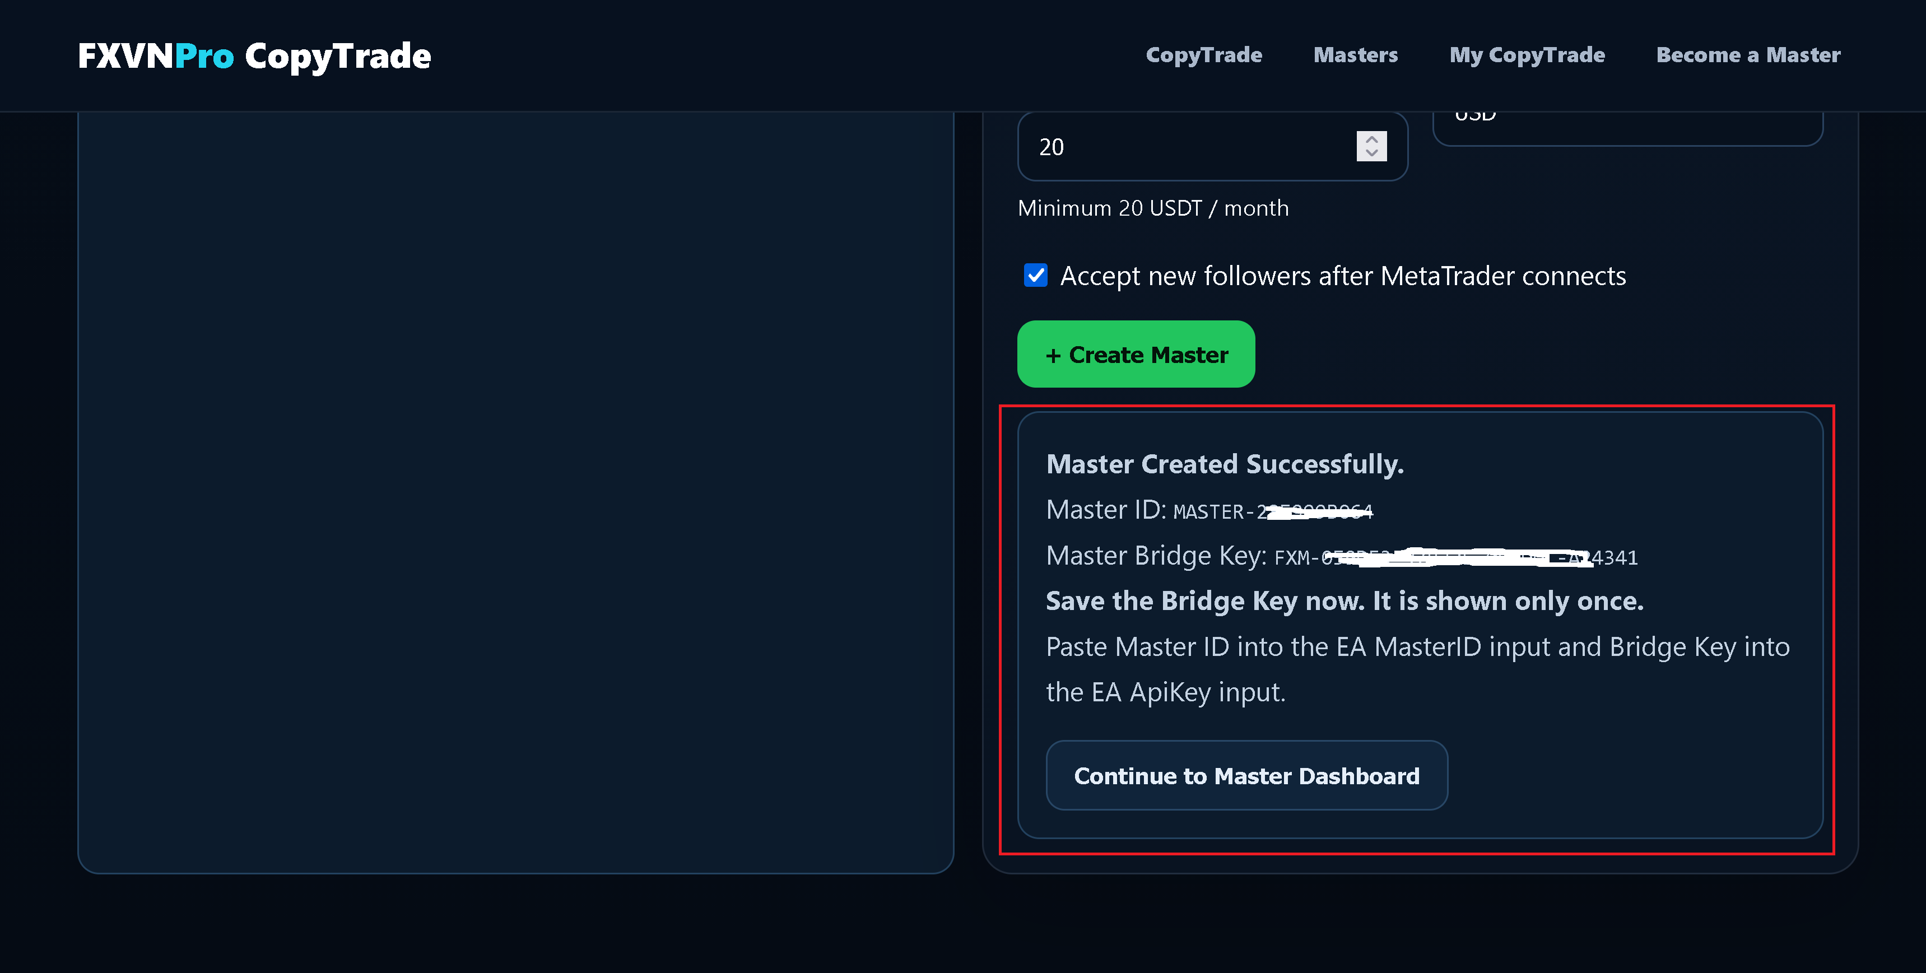
Task: Click the Create Master button
Action: pos(1136,354)
